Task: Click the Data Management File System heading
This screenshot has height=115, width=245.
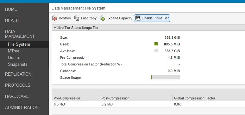Action: point(79,8)
